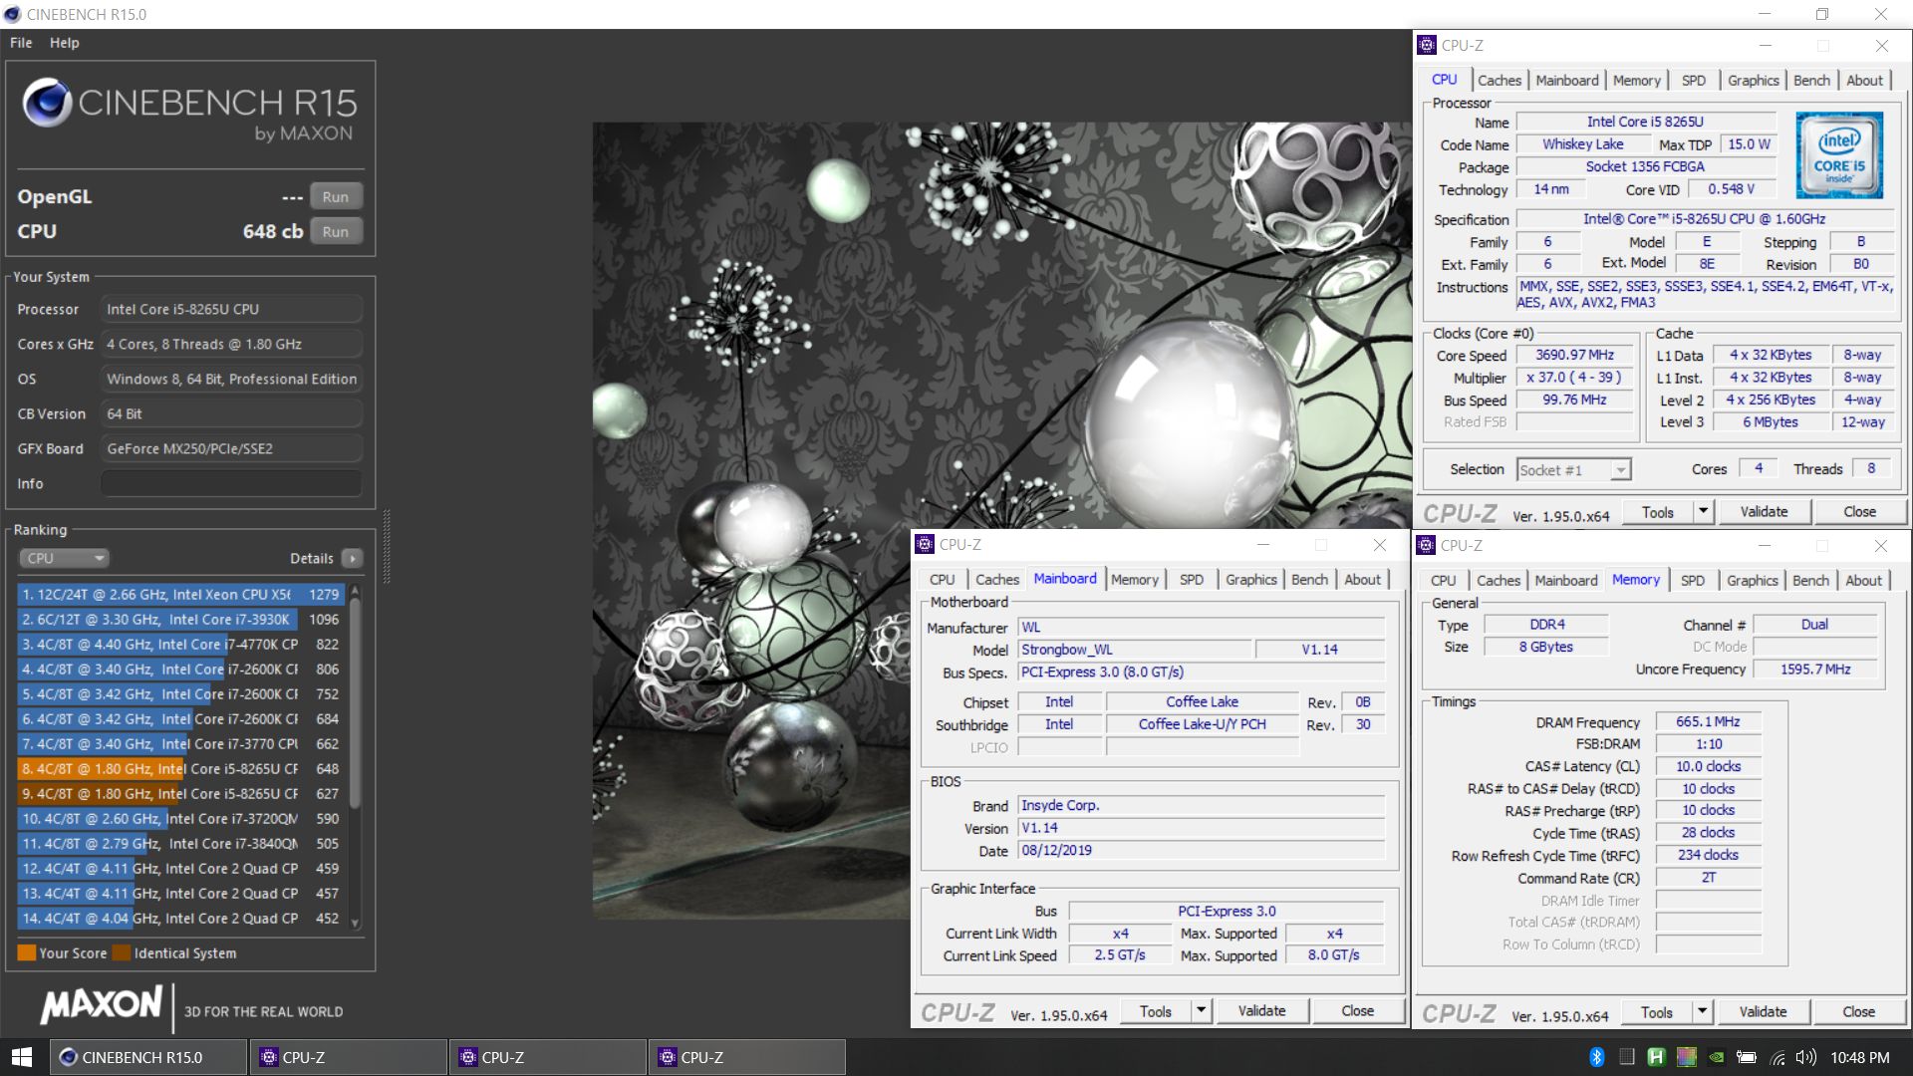Click the Details arrow icon in Ranking
The image size is (1913, 1076).
pyautogui.click(x=352, y=558)
